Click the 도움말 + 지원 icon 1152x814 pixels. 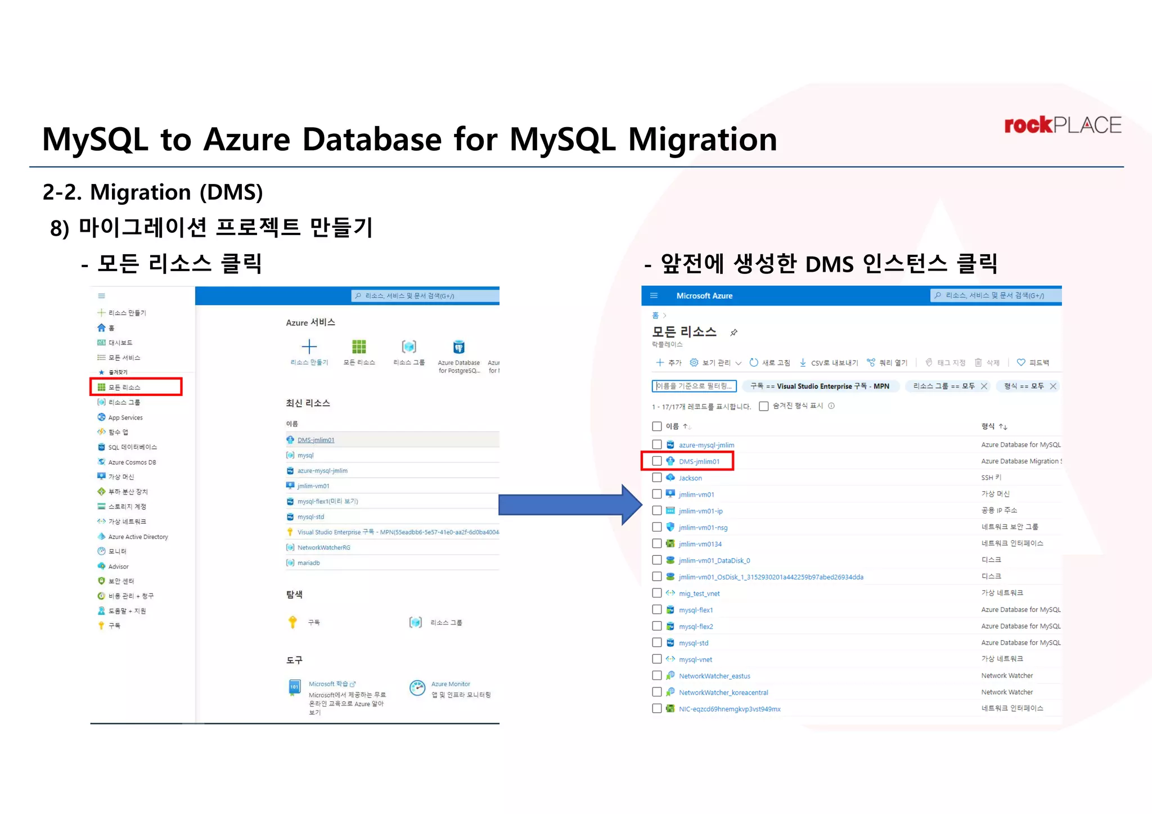click(101, 611)
